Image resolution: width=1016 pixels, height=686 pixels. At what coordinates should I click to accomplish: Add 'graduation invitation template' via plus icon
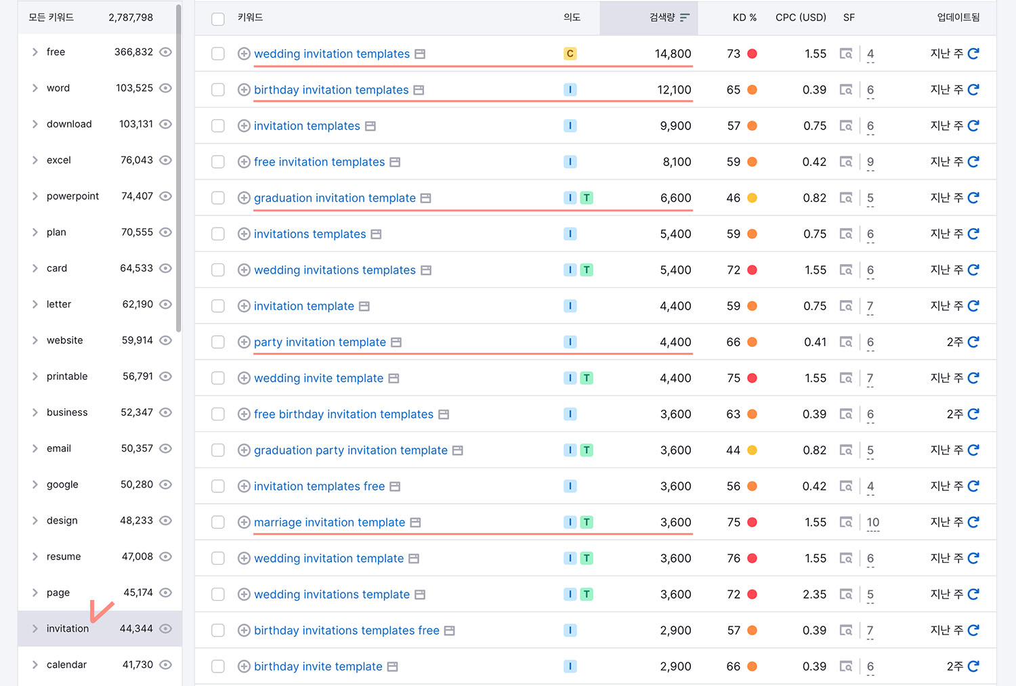[x=244, y=198]
